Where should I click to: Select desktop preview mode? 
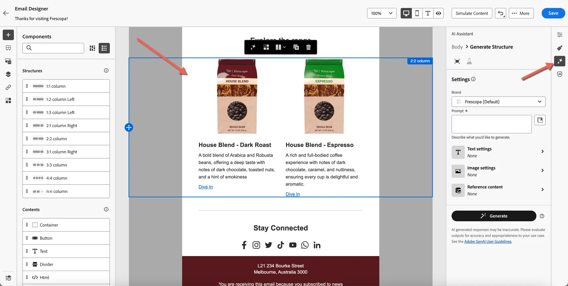406,13
